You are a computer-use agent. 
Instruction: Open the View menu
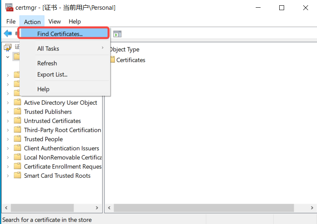[54, 22]
